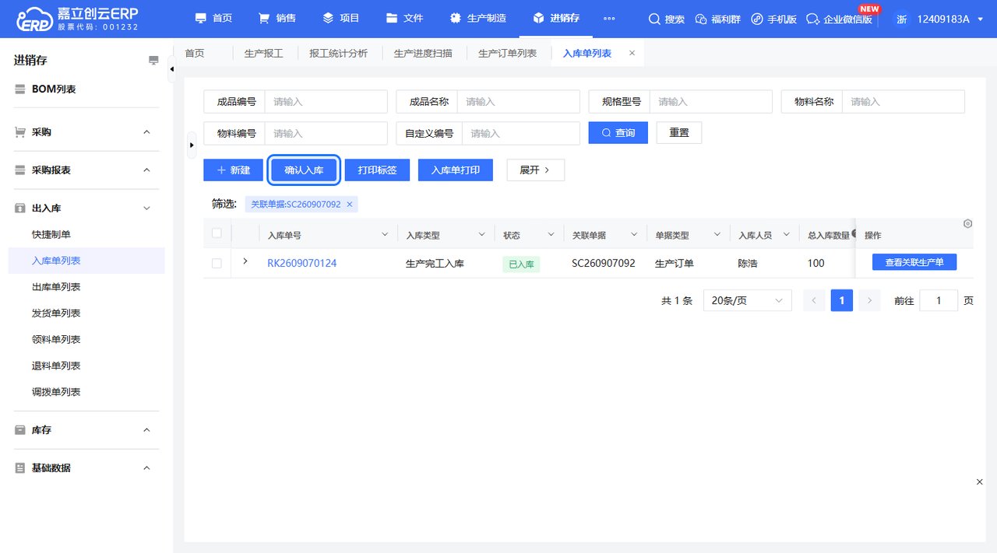Open the table column settings gear
Screen dimensions: 997x553
click(967, 224)
